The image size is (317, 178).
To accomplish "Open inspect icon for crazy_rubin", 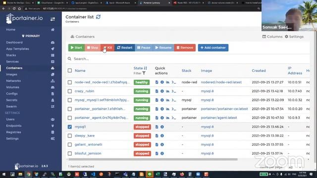I will pyautogui.click(x=162, y=91).
